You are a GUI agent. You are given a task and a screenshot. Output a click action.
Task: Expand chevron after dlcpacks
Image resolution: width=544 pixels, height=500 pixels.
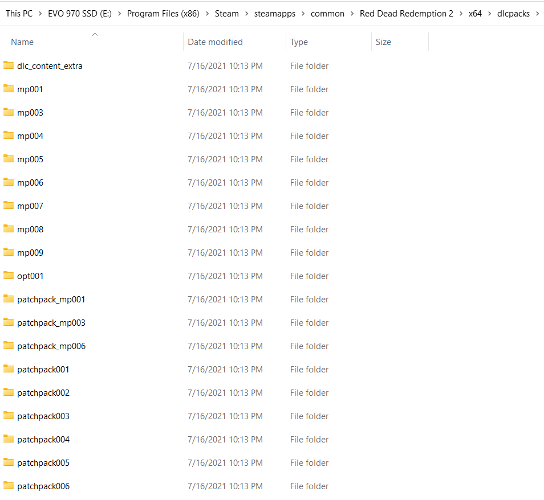tap(537, 14)
